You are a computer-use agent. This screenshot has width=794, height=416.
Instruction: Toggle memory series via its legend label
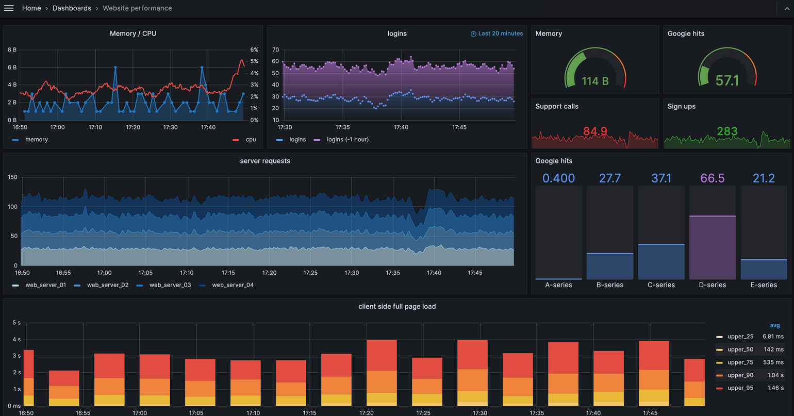[x=37, y=140]
